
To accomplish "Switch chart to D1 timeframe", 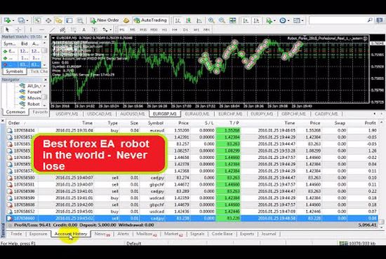I will [x=185, y=29].
